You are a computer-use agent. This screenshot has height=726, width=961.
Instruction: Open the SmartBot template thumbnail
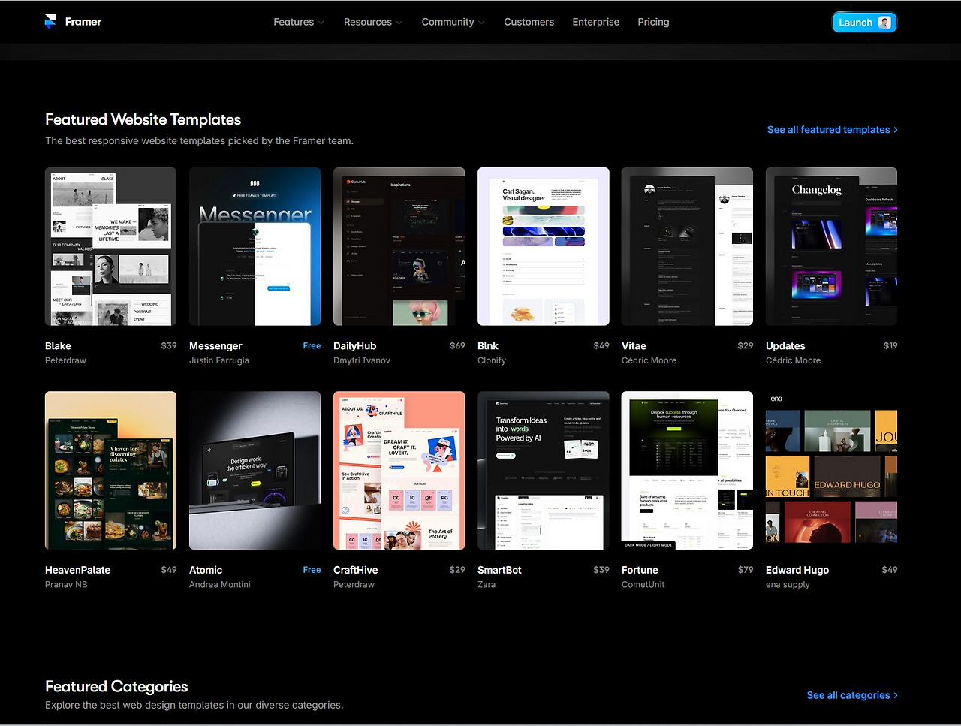(x=543, y=470)
